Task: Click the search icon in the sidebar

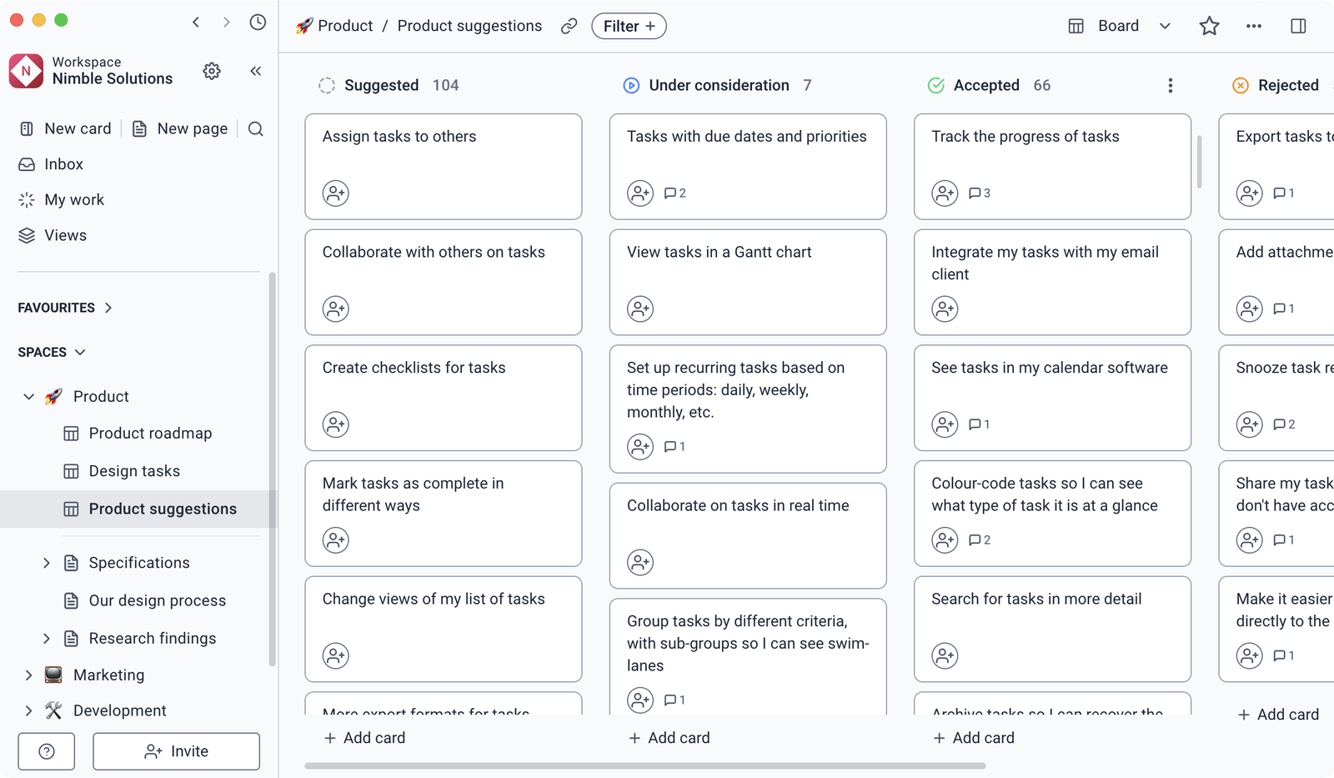Action: (x=256, y=128)
